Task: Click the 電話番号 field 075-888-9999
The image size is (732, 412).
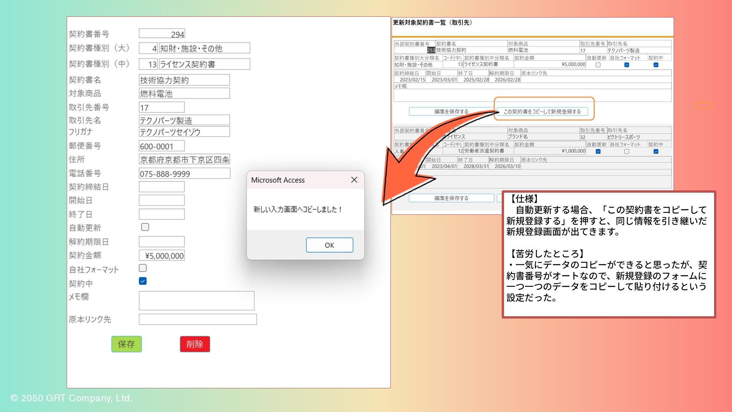Action: pyautogui.click(x=184, y=174)
